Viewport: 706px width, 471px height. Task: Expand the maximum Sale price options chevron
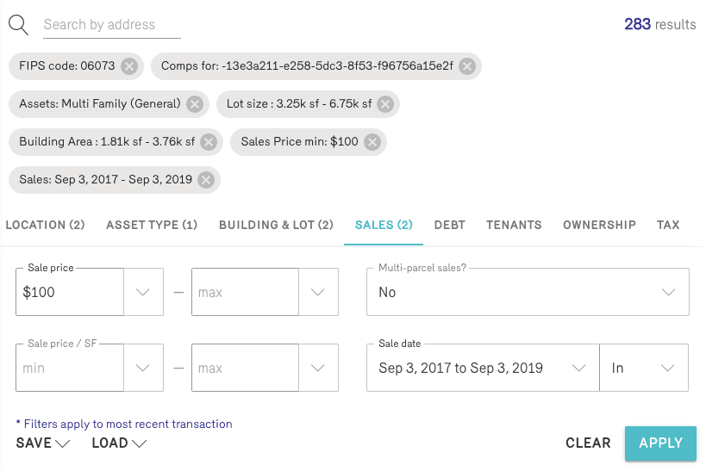[x=318, y=292]
